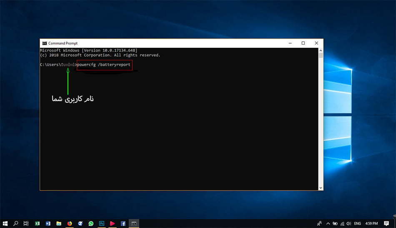
Task: Click the 'Microsoft Windows [Version 10.0.17134.648]' line
Action: click(89, 50)
